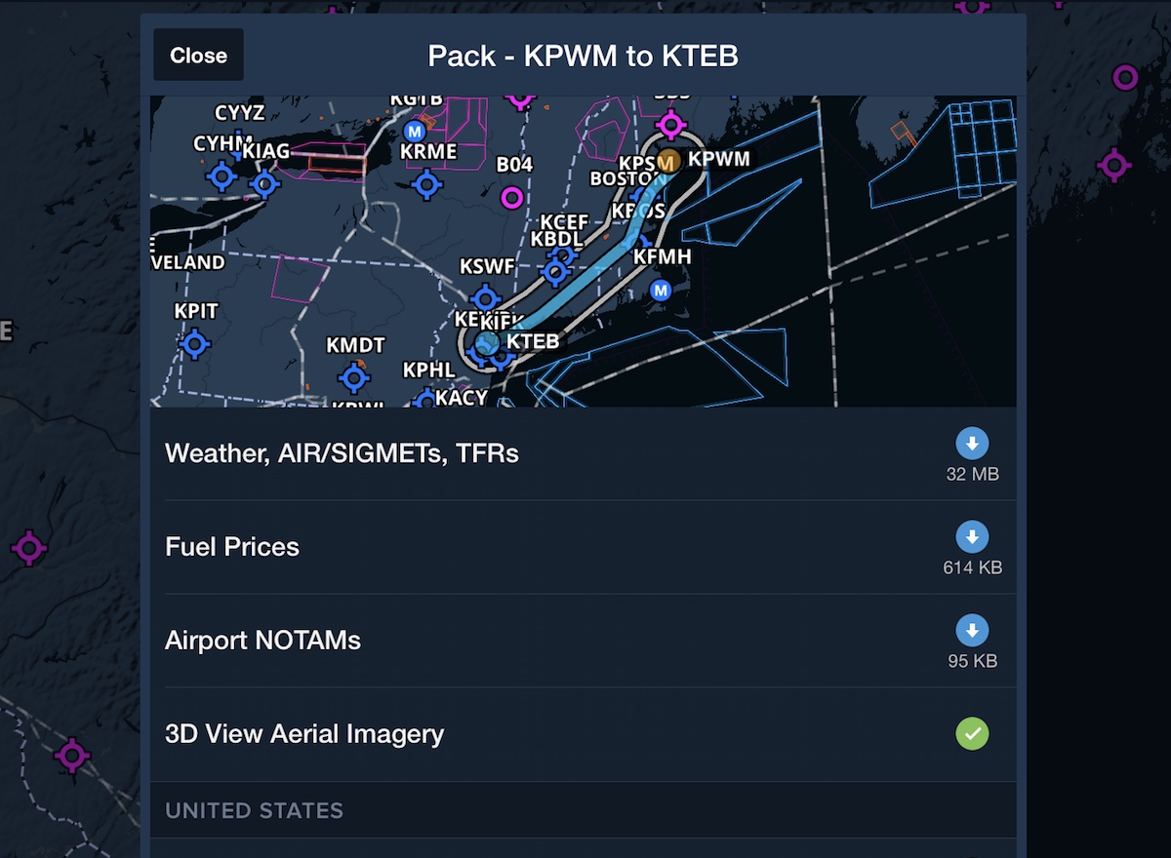Select the 3D View Aerial Imagery label
The width and height of the screenshot is (1171, 858).
(304, 734)
